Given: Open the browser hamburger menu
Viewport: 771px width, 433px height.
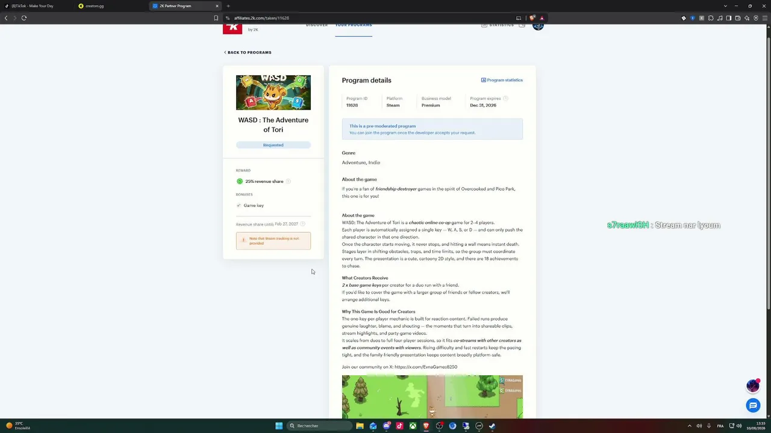Looking at the screenshot, I should tap(766, 18).
